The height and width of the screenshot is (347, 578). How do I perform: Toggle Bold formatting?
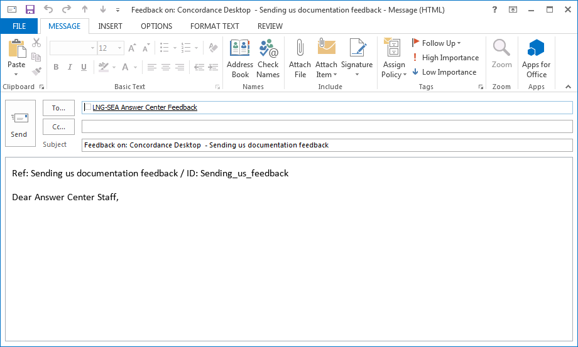(56, 67)
